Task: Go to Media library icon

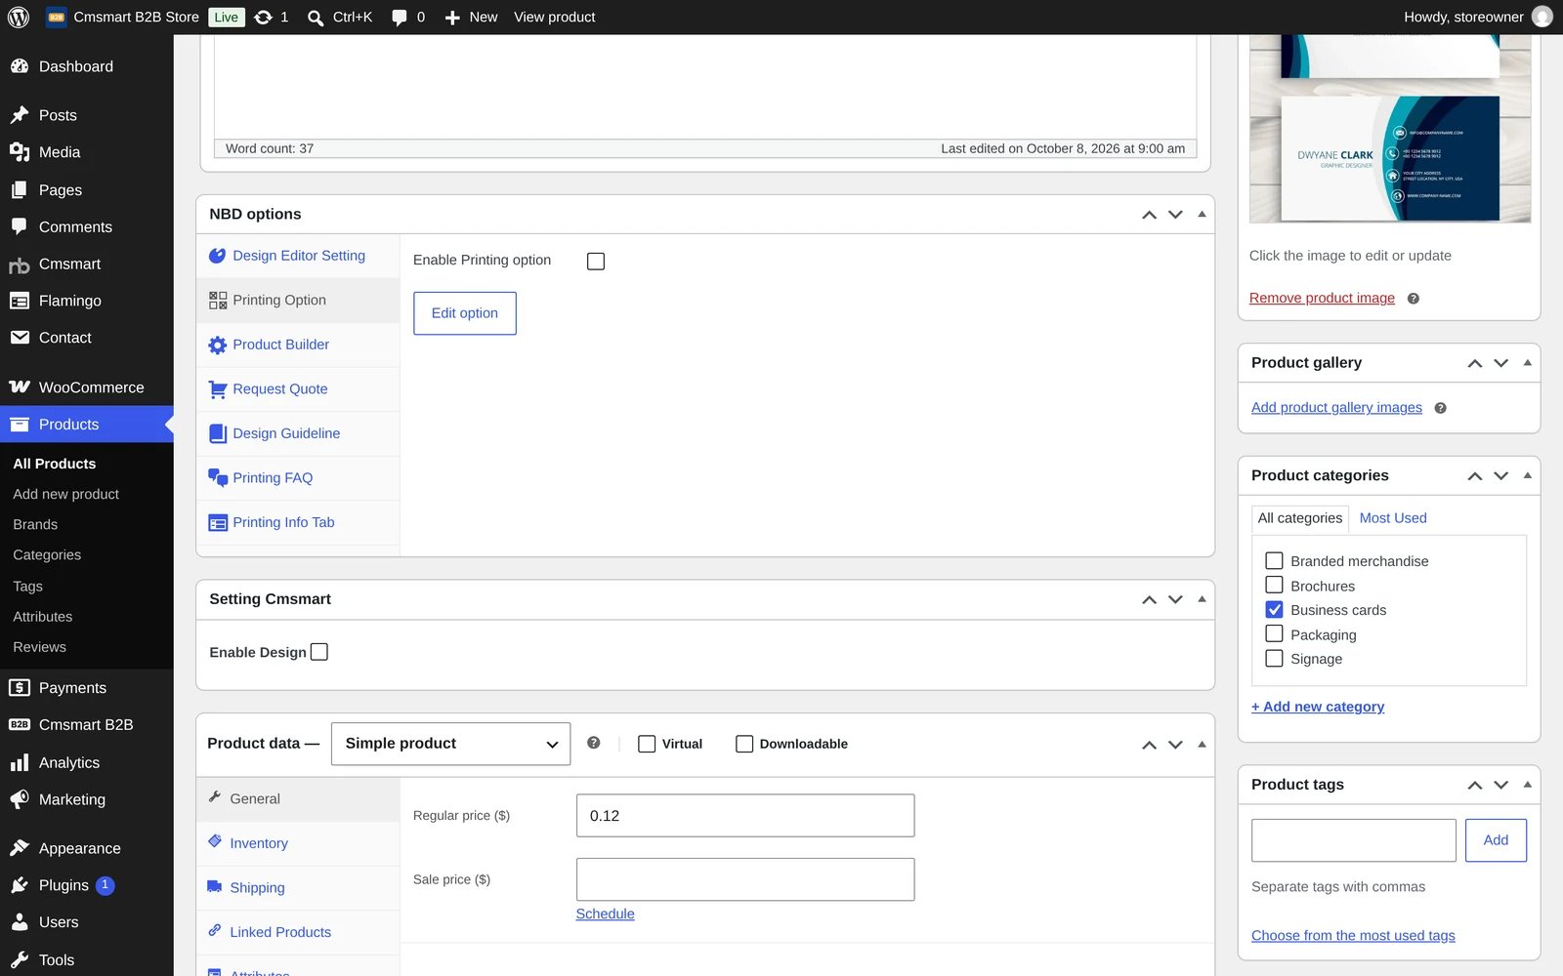Action: coord(20,152)
